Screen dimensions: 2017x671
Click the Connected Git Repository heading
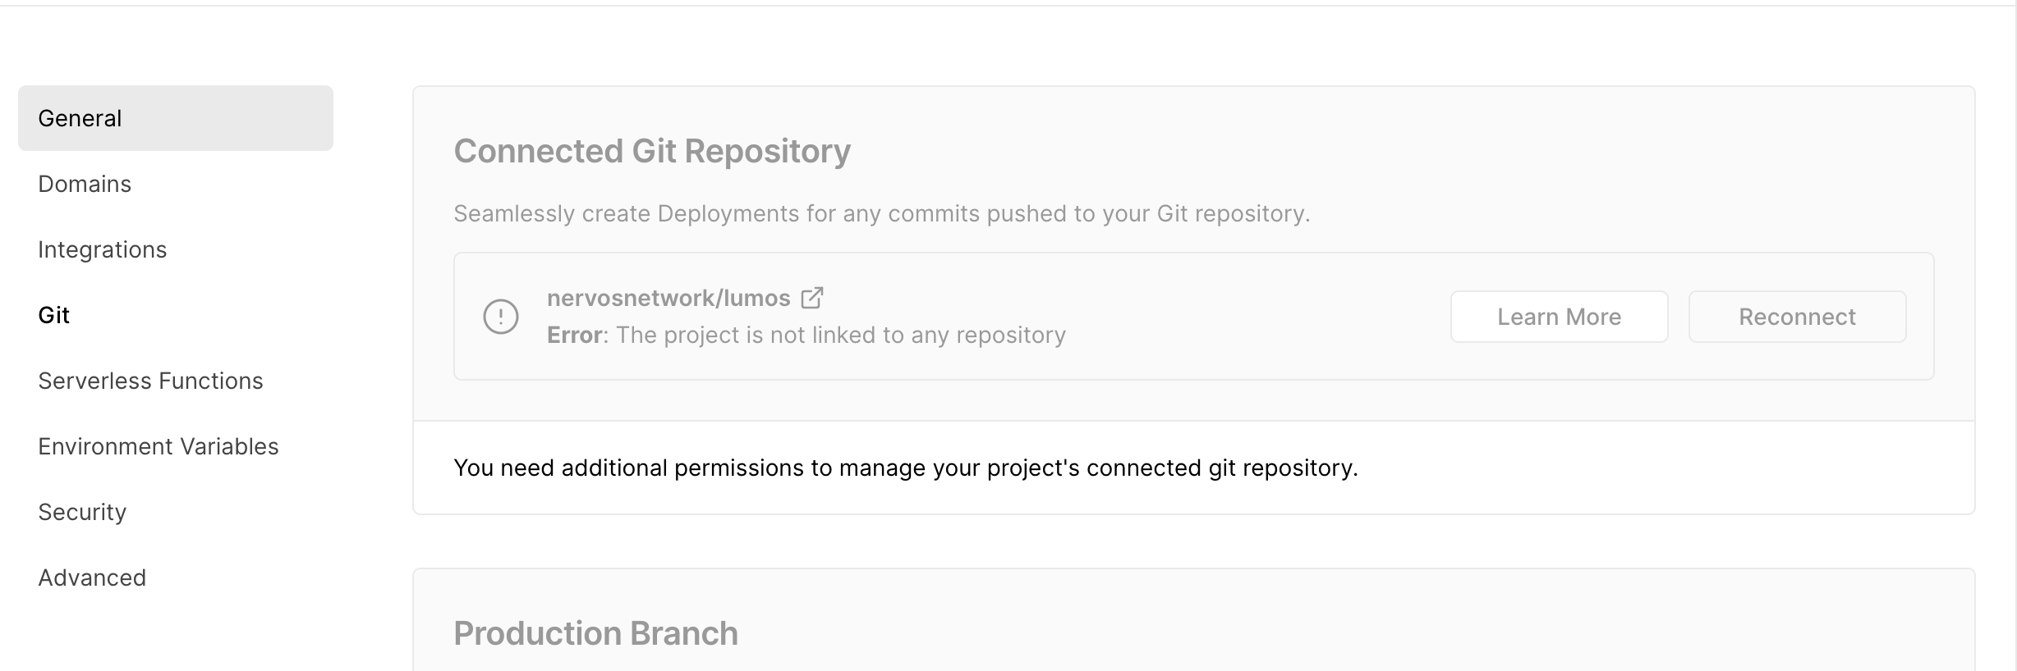[652, 151]
